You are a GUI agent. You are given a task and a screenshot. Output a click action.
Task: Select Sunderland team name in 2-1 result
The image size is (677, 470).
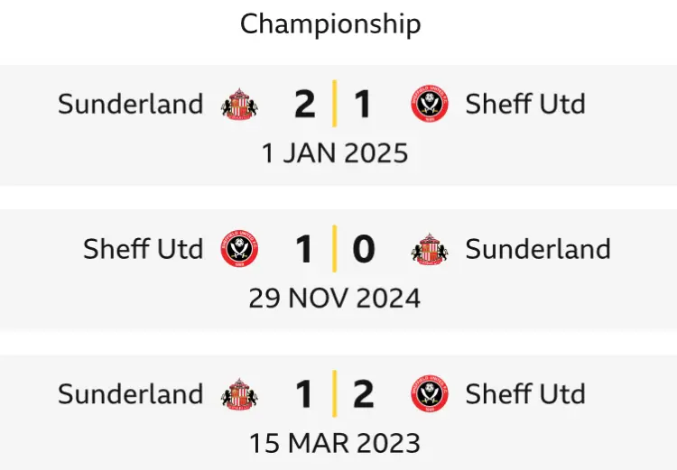tap(130, 104)
